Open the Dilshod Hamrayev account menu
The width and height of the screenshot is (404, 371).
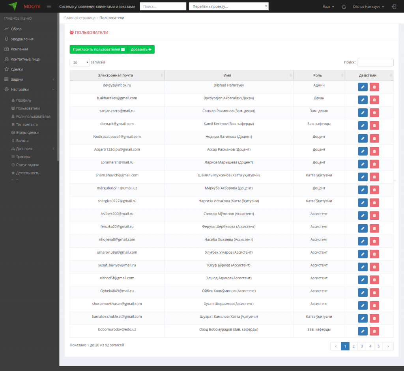click(x=368, y=7)
